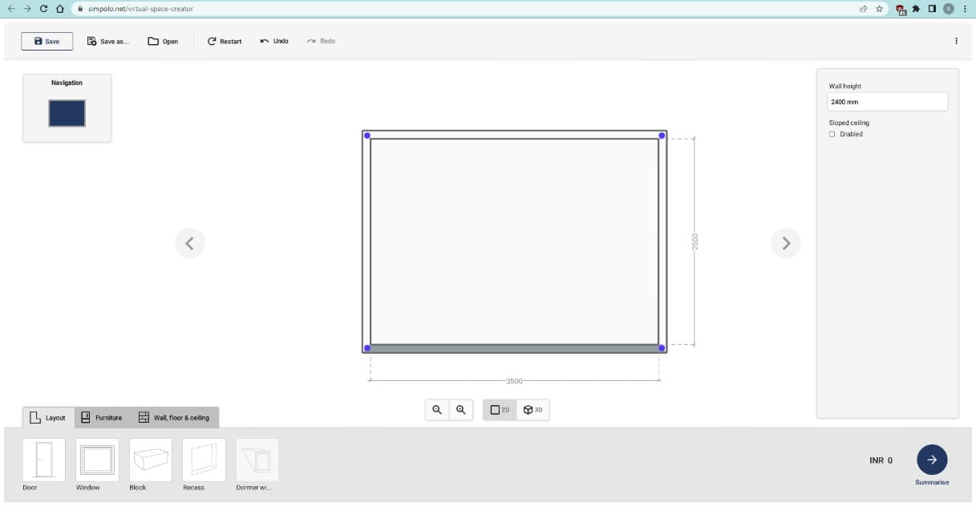This screenshot has height=507, width=976.
Task: Click the zoom out magnifier icon
Action: [x=437, y=410]
